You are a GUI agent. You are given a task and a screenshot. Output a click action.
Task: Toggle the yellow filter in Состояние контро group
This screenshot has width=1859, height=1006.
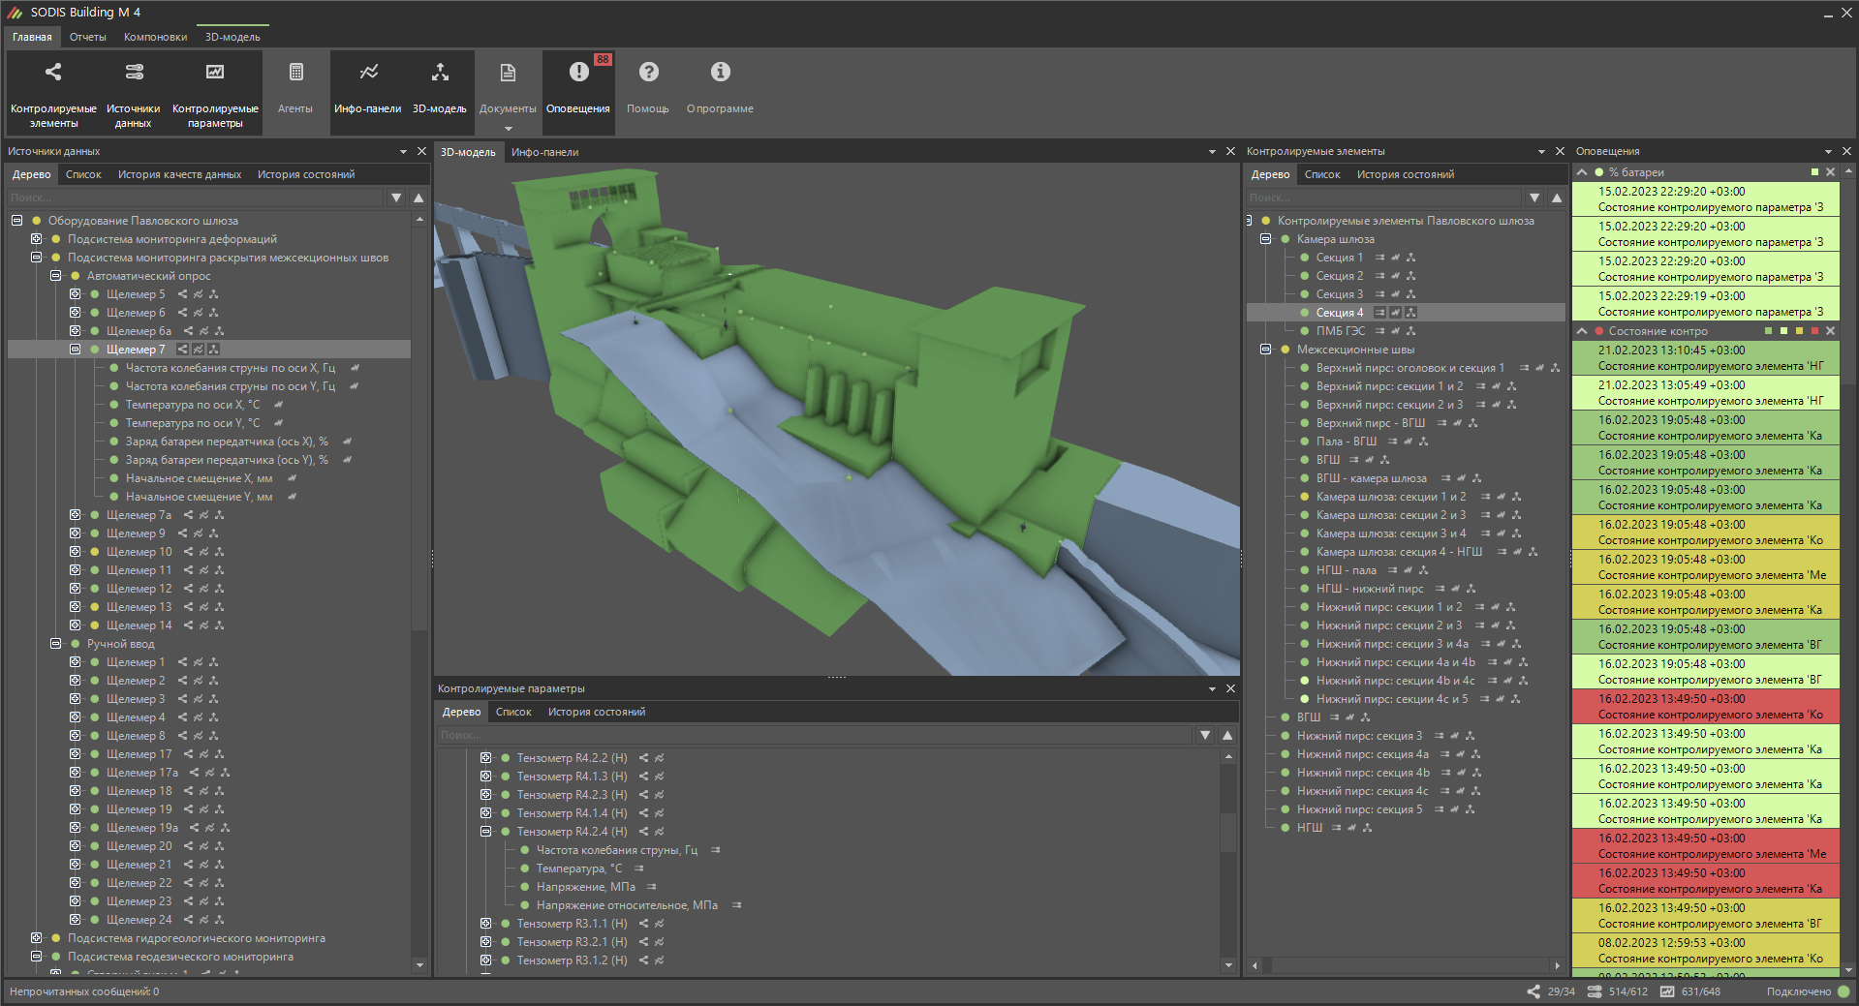tap(1799, 331)
